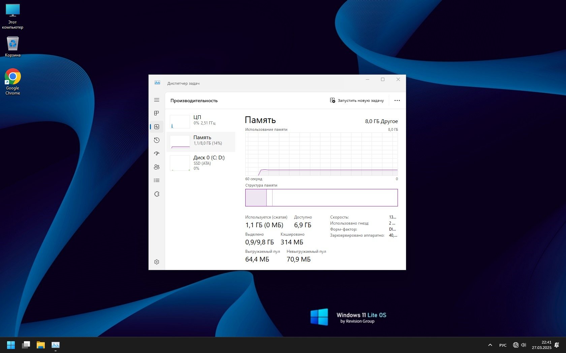Select the Performance sidebar icon
Viewport: 566px width, 353px height.
(157, 127)
